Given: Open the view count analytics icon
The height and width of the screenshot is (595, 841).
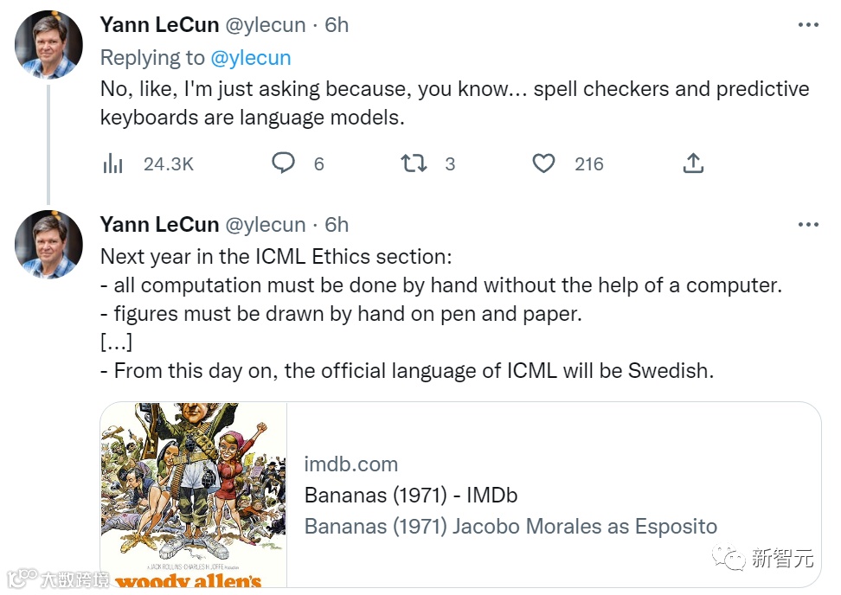Looking at the screenshot, I should 112,163.
